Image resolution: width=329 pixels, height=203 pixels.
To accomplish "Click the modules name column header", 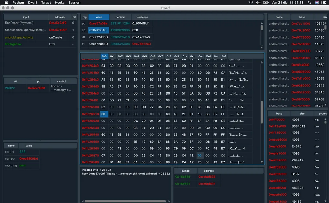I will pyautogui.click(x=279, y=17).
